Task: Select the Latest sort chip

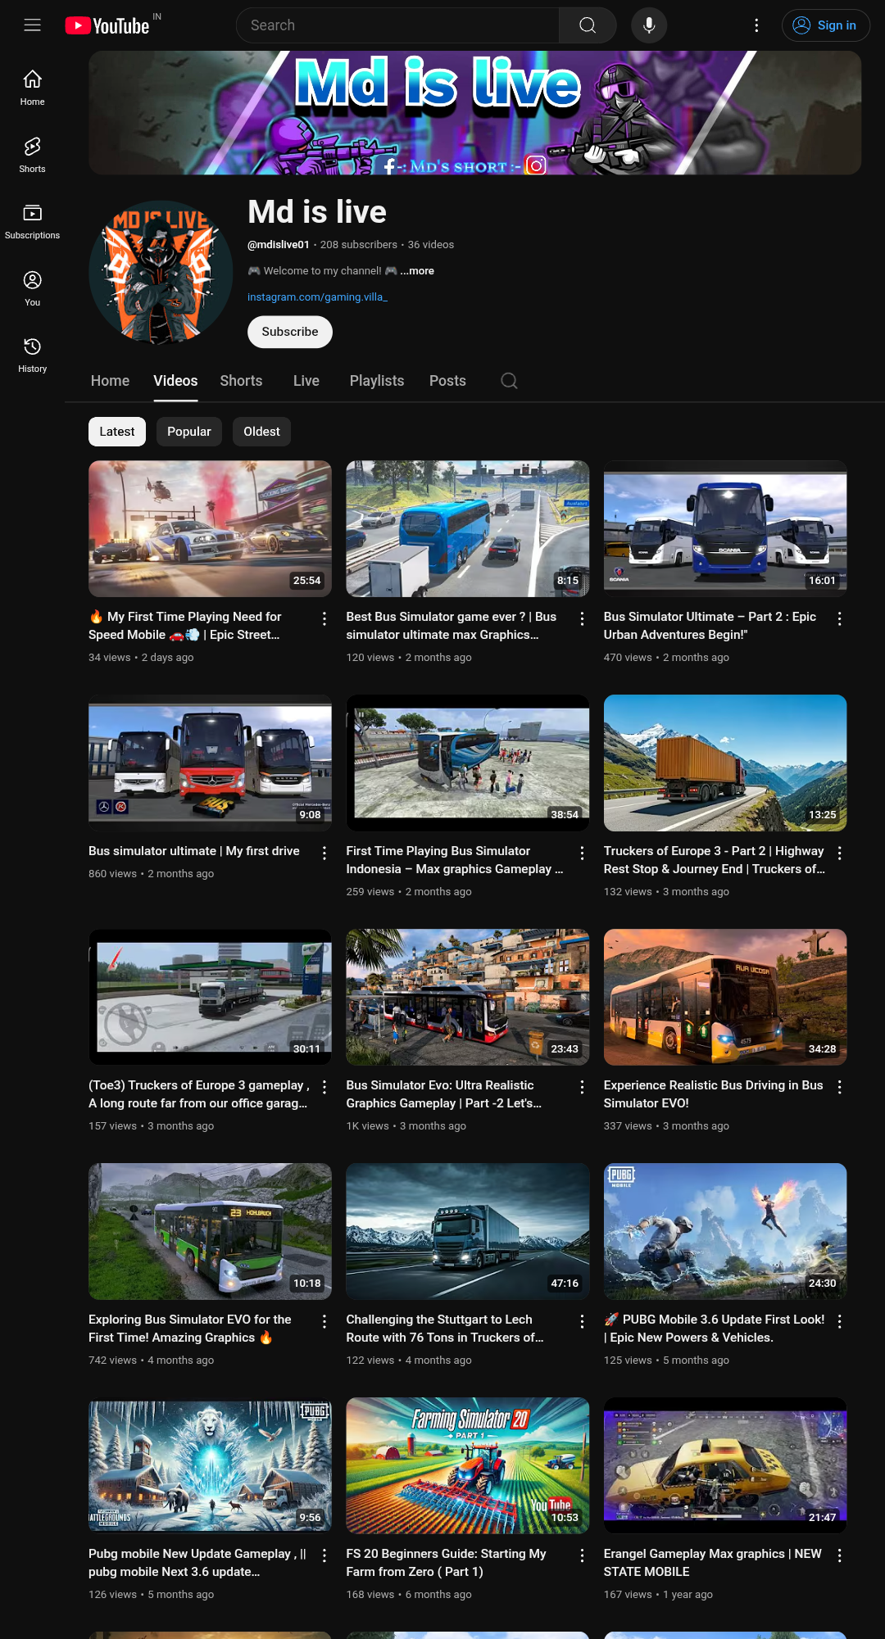Action: [x=117, y=432]
